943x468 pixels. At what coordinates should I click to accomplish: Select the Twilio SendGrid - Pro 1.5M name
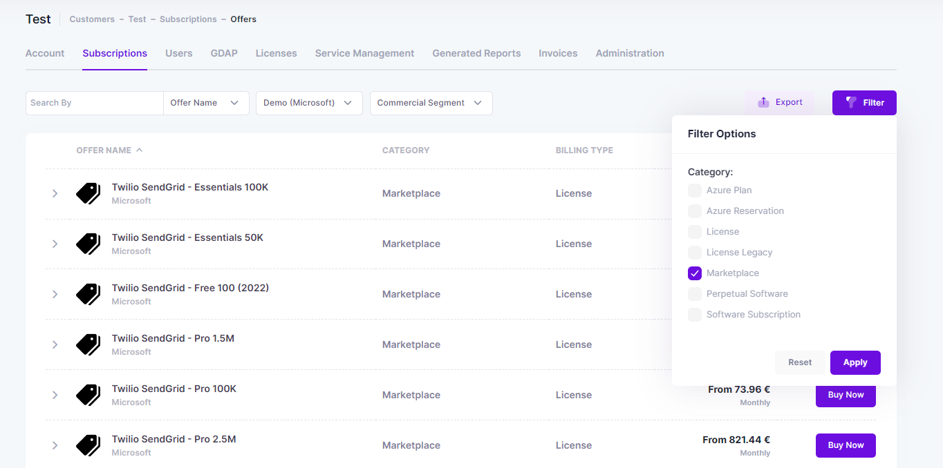tap(173, 338)
